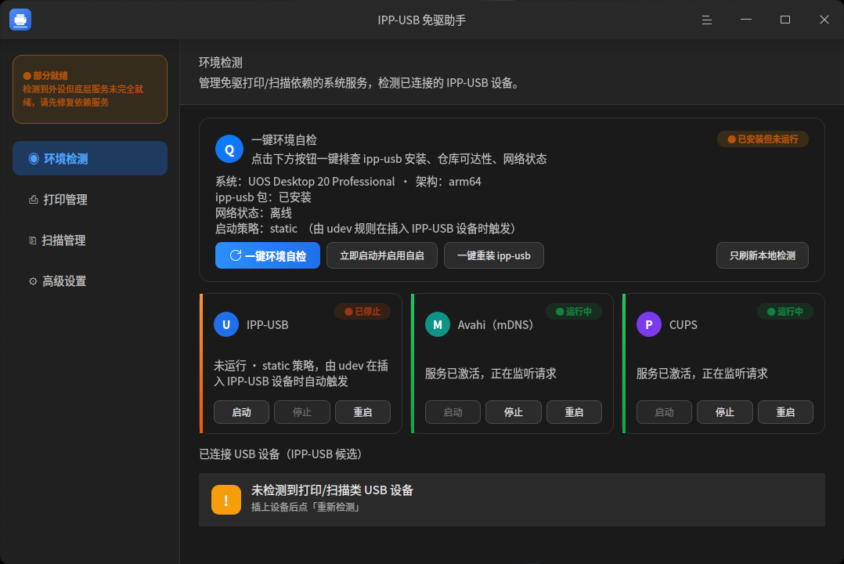This screenshot has height=564, width=844.
Task: Click 立即启动并启用自启 button
Action: point(381,255)
